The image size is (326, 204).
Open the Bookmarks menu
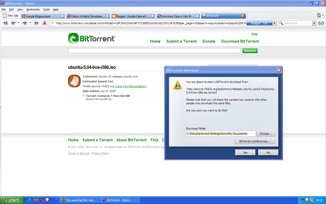point(33,9)
